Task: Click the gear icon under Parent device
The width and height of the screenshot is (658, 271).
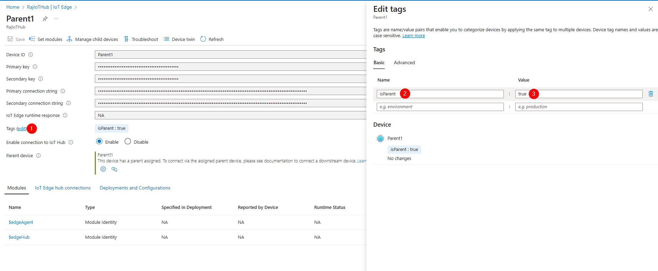Action: point(103,169)
